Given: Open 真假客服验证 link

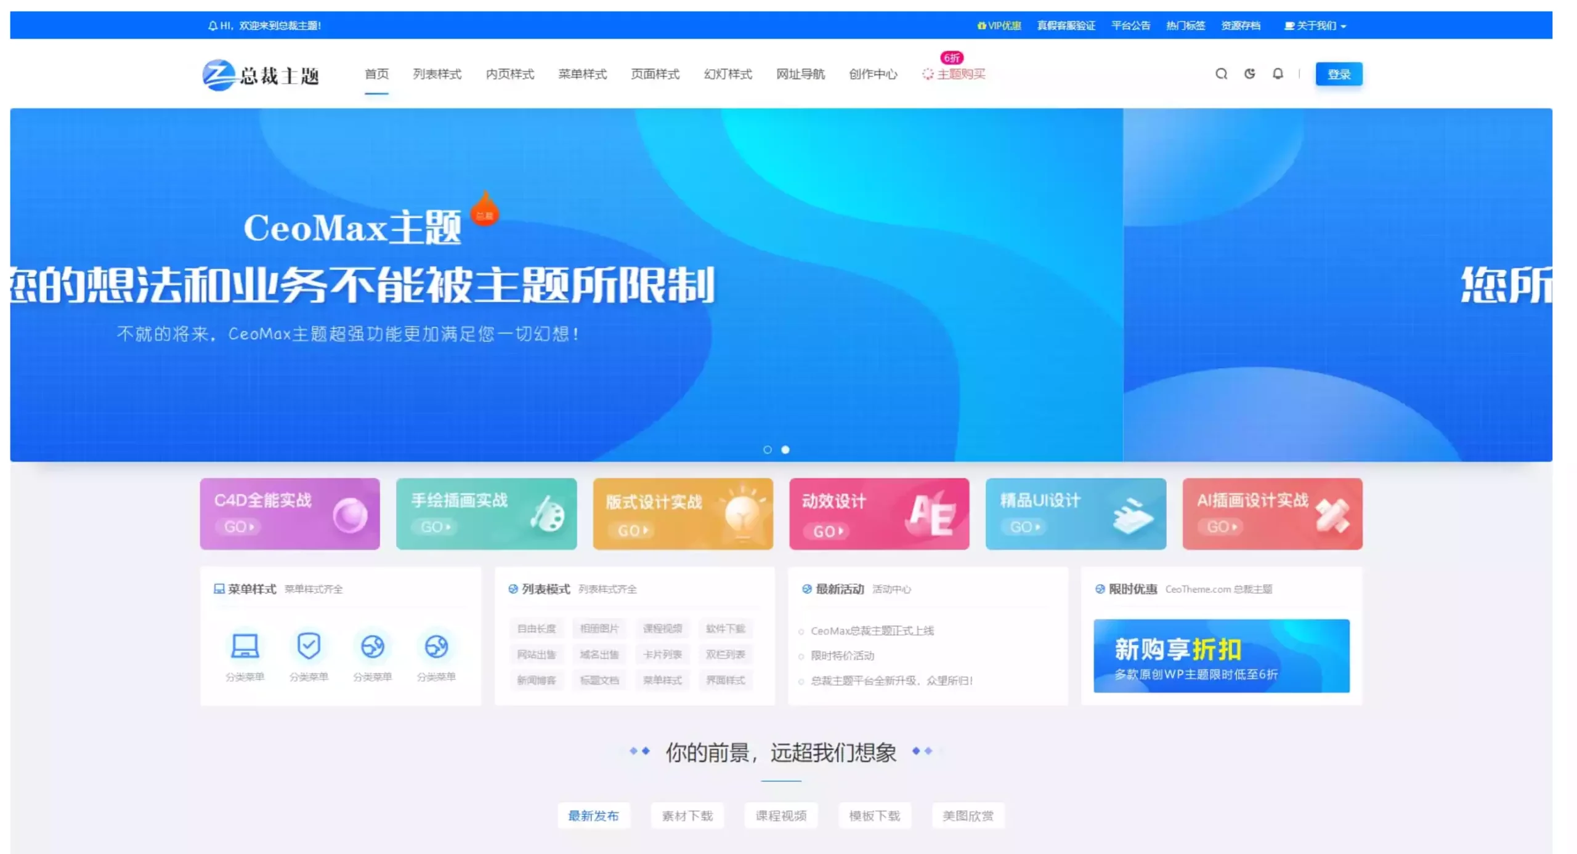Looking at the screenshot, I should 1066,25.
